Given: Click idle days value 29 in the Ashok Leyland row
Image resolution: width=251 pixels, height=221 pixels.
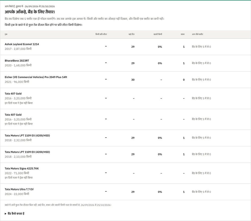Looking at the screenshot, I should pyautogui.click(x=133, y=47).
